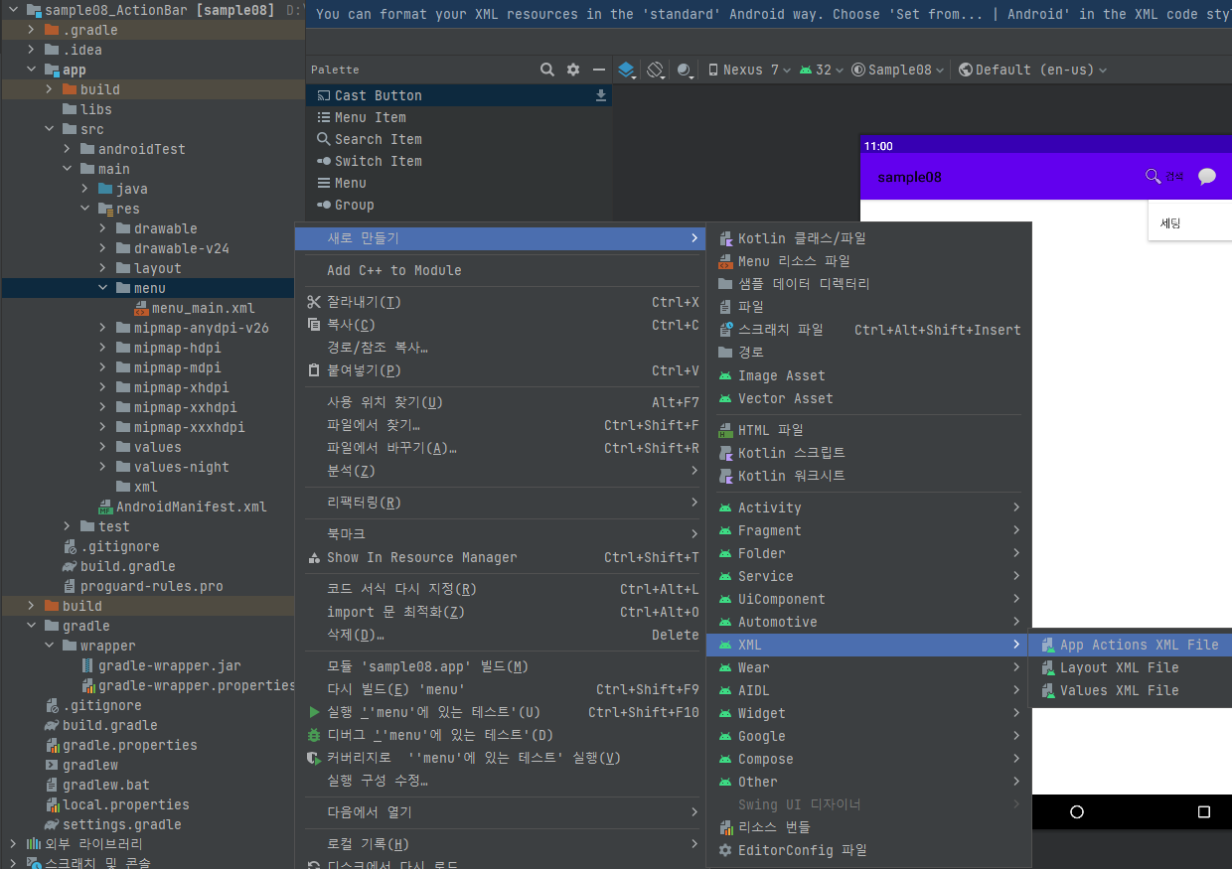
Task: Select Switch Item in the Palette
Action: [458, 161]
